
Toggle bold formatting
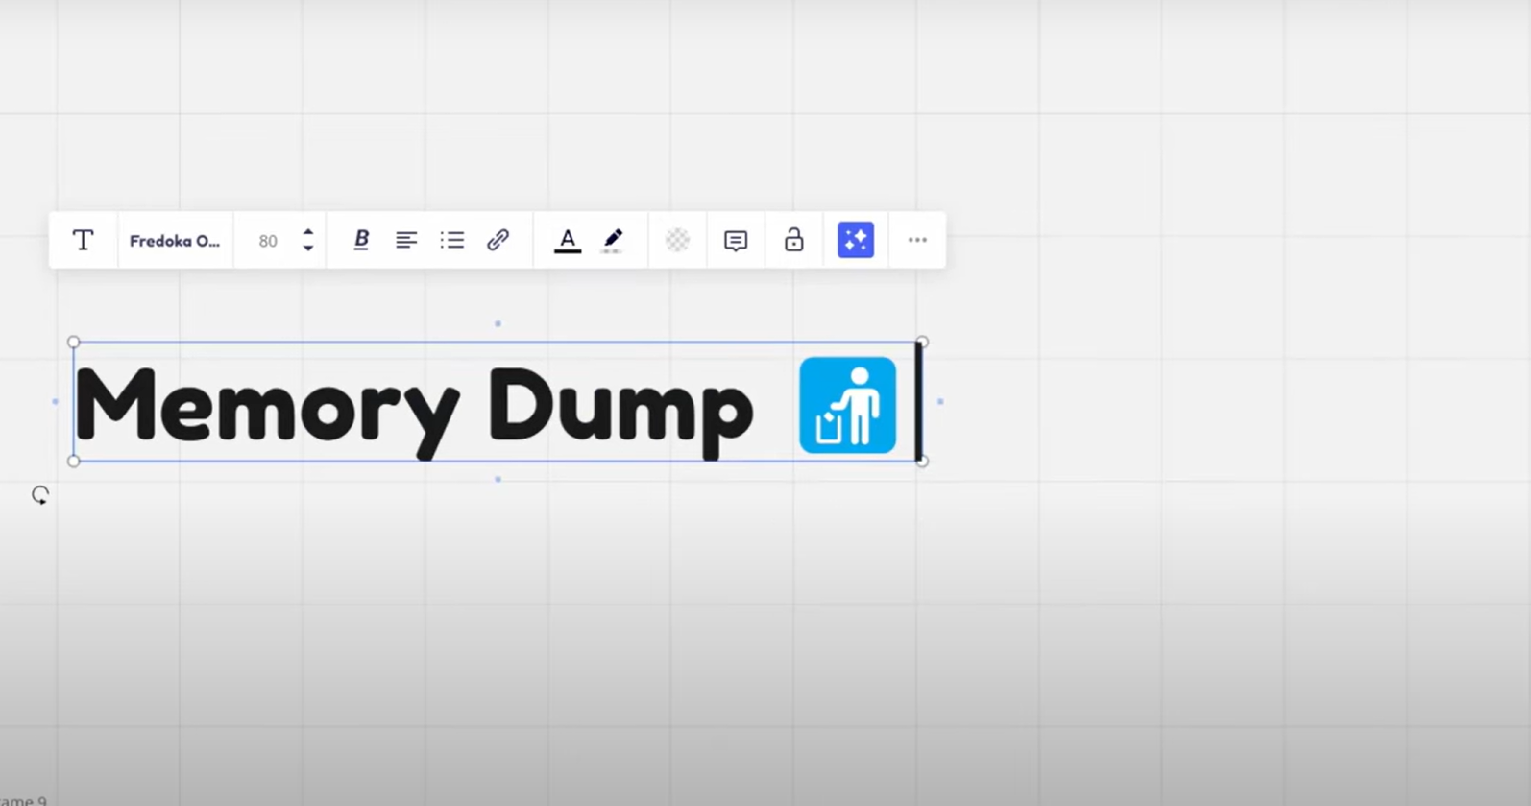361,240
